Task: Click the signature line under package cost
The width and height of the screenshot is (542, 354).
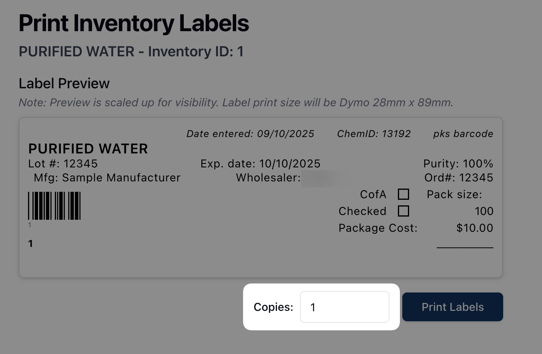Action: click(465, 248)
